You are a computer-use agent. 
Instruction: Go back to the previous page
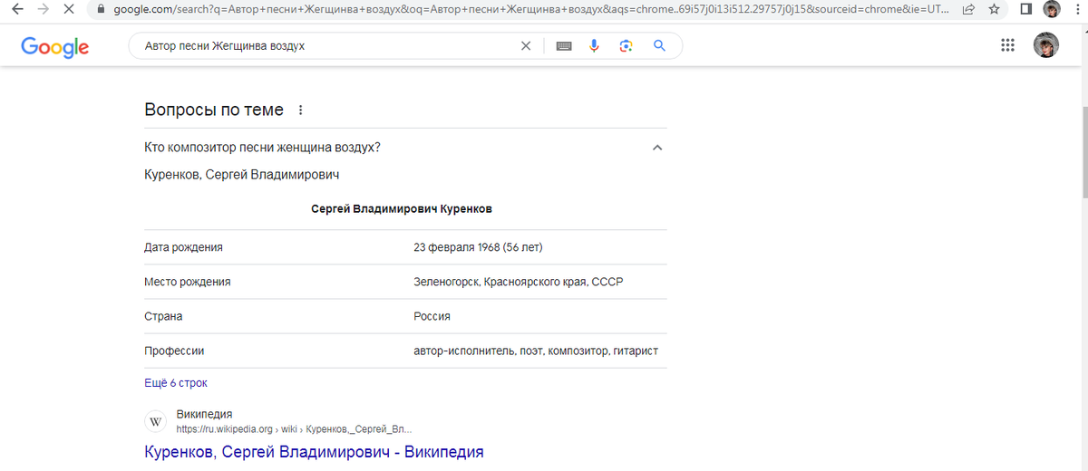click(x=17, y=10)
